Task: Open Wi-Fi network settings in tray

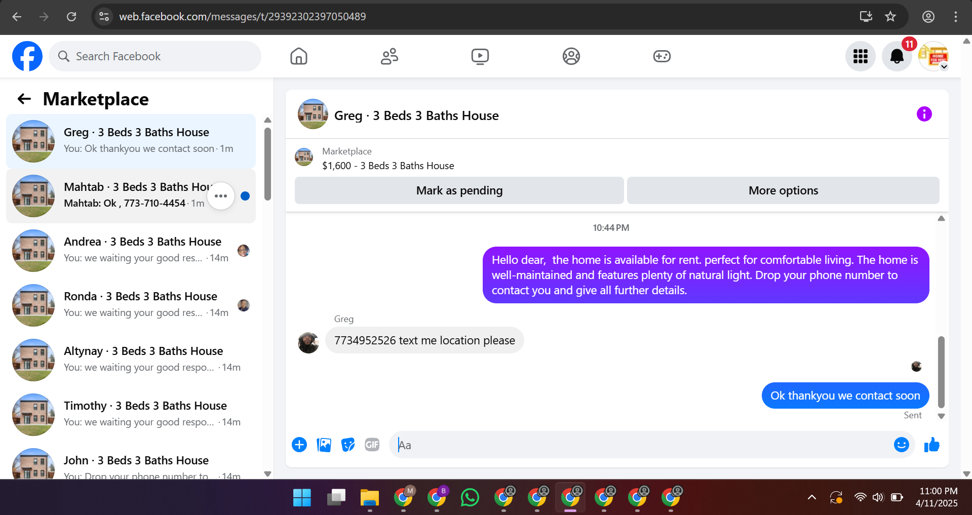Action: coord(860,497)
